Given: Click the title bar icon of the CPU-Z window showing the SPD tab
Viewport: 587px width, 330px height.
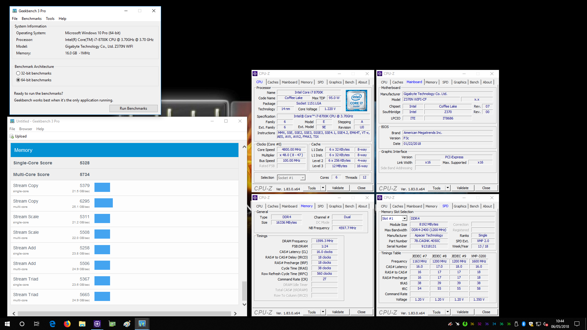Looking at the screenshot, I should (380, 198).
